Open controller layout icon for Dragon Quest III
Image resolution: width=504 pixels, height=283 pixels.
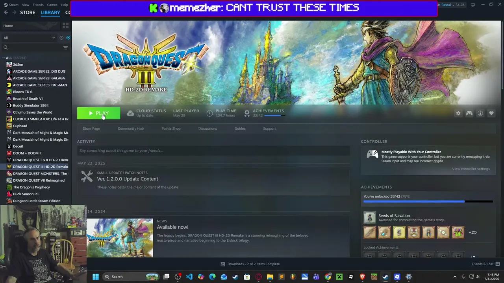tap(469, 113)
